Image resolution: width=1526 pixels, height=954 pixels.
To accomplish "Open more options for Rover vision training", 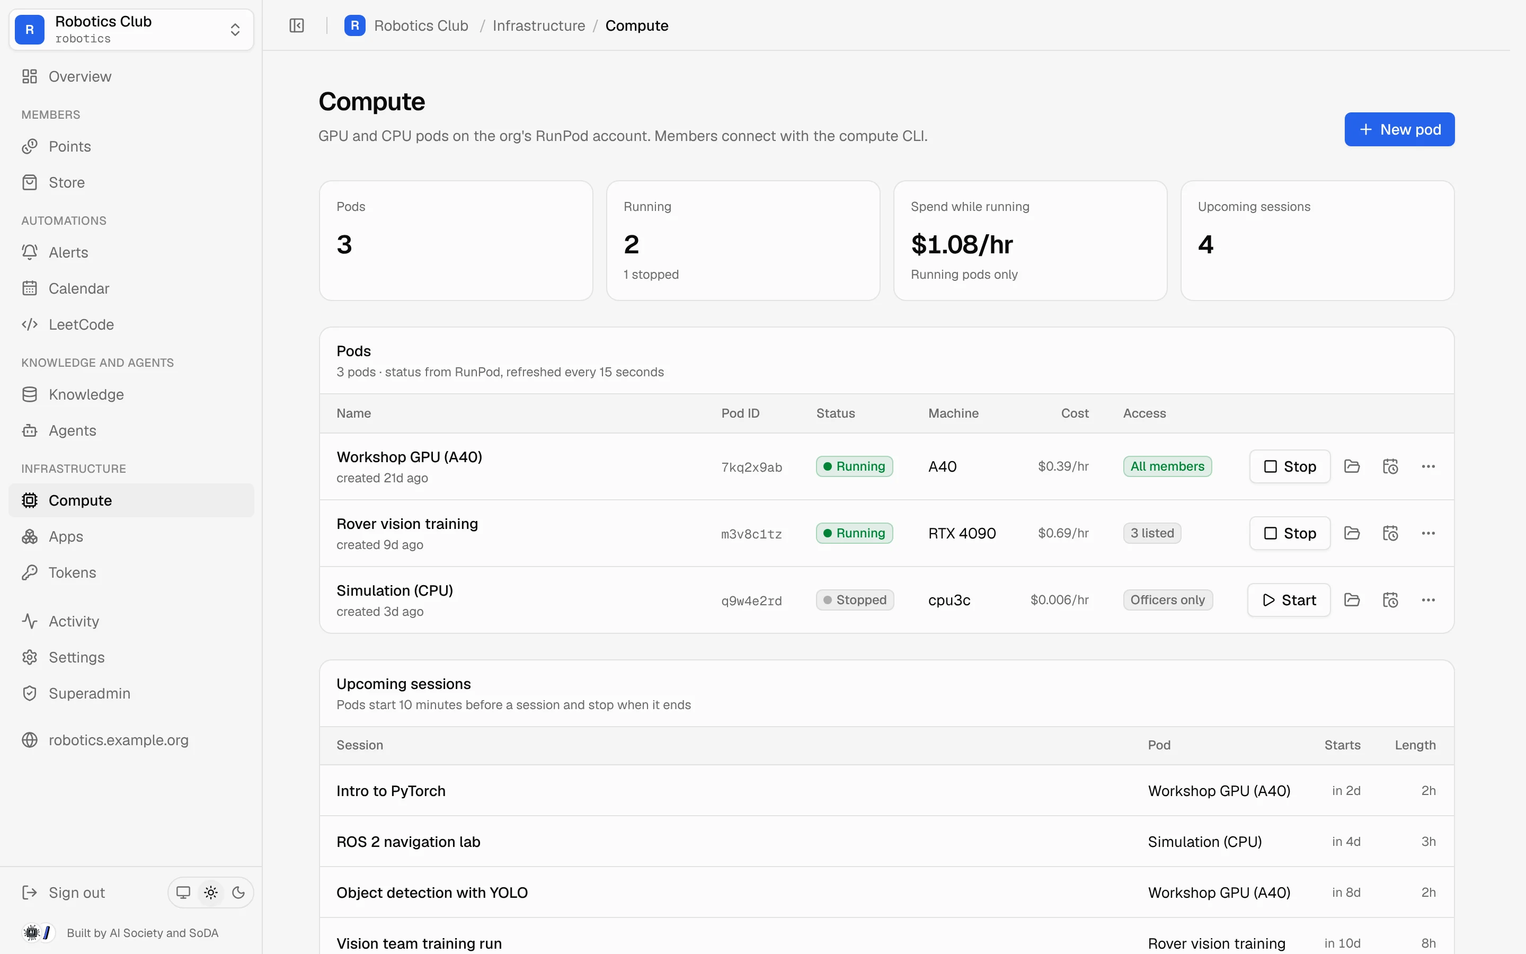I will tap(1429, 533).
